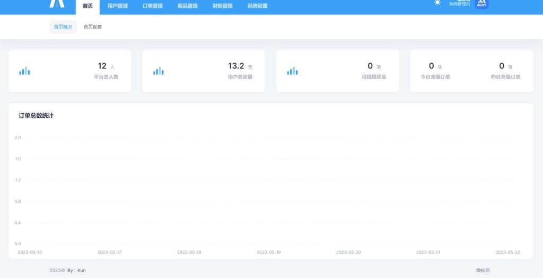
Task: Click the 昨日充值订单 label
Action: pyautogui.click(x=505, y=77)
